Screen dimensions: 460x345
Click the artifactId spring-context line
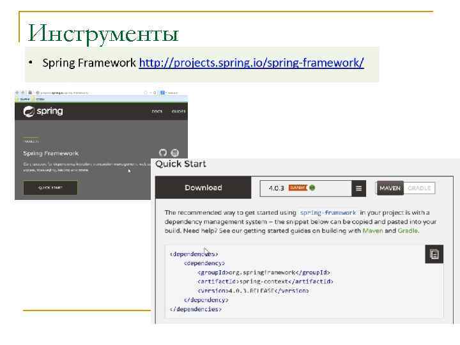click(x=266, y=281)
